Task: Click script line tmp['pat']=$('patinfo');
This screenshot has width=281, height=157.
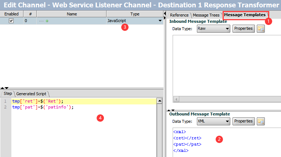Action: coord(43,107)
